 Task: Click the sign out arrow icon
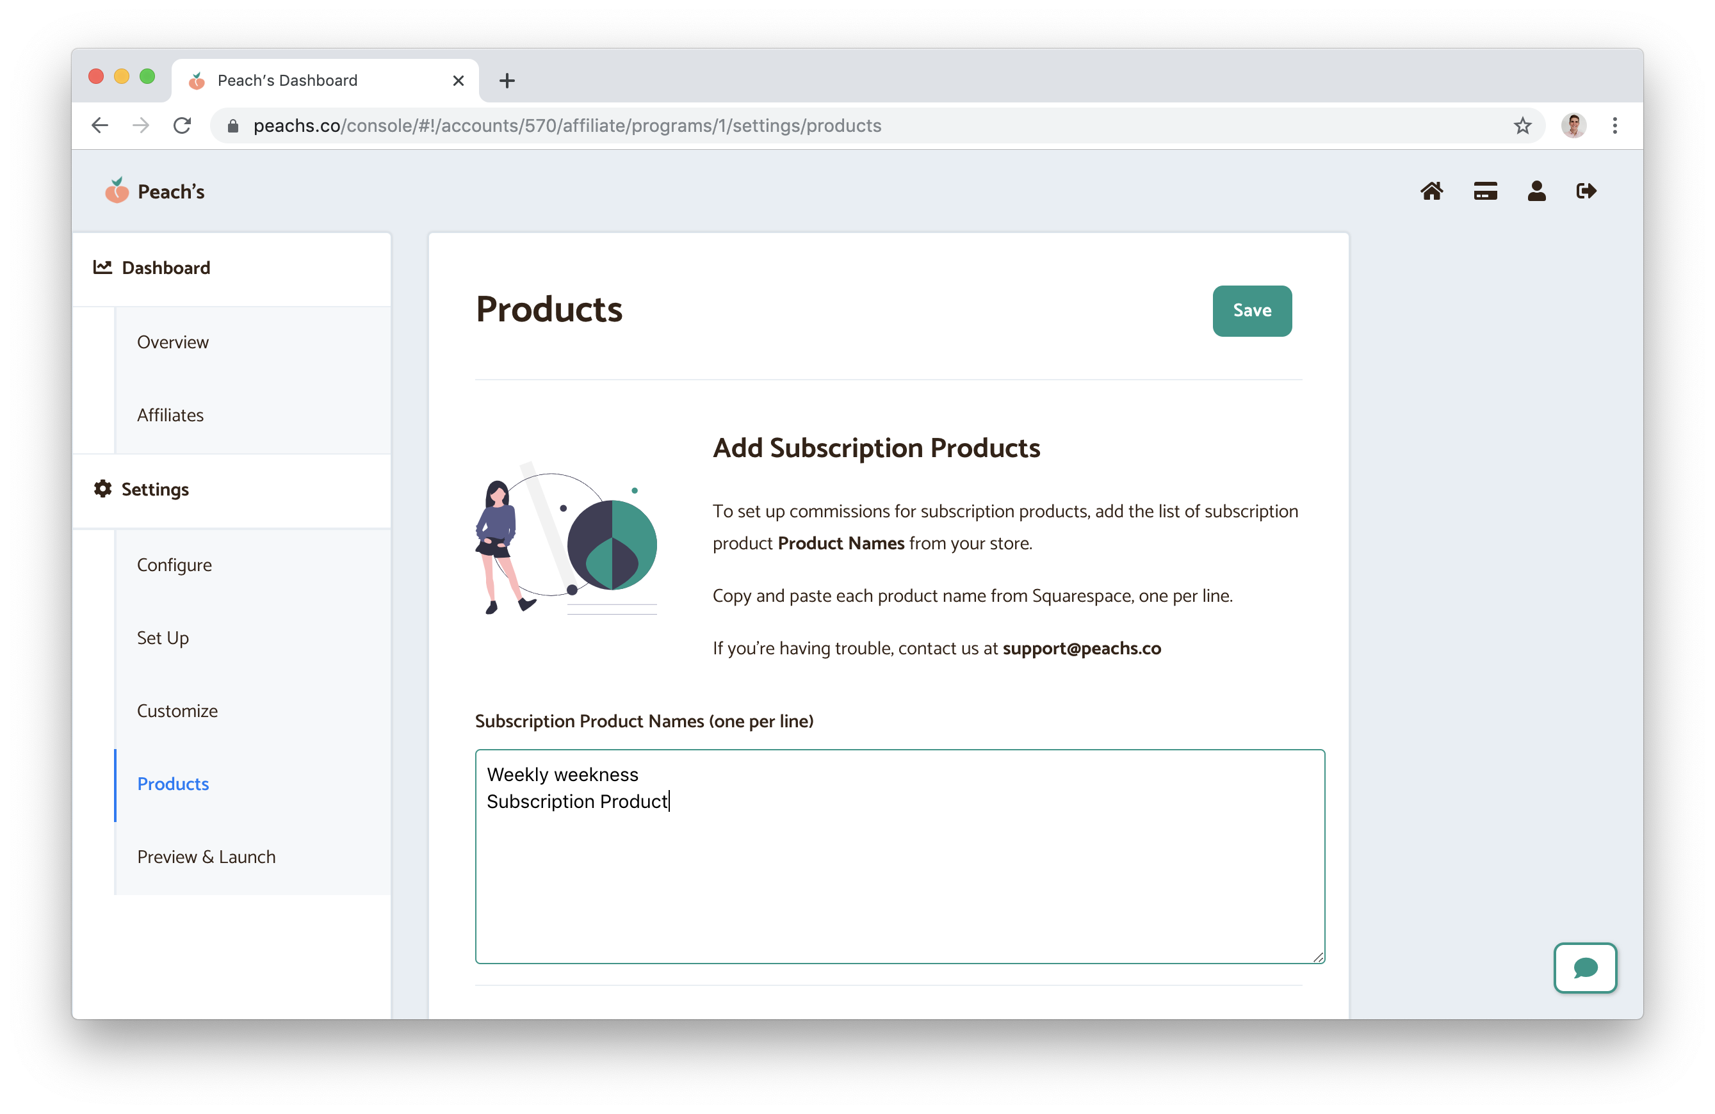click(x=1586, y=191)
